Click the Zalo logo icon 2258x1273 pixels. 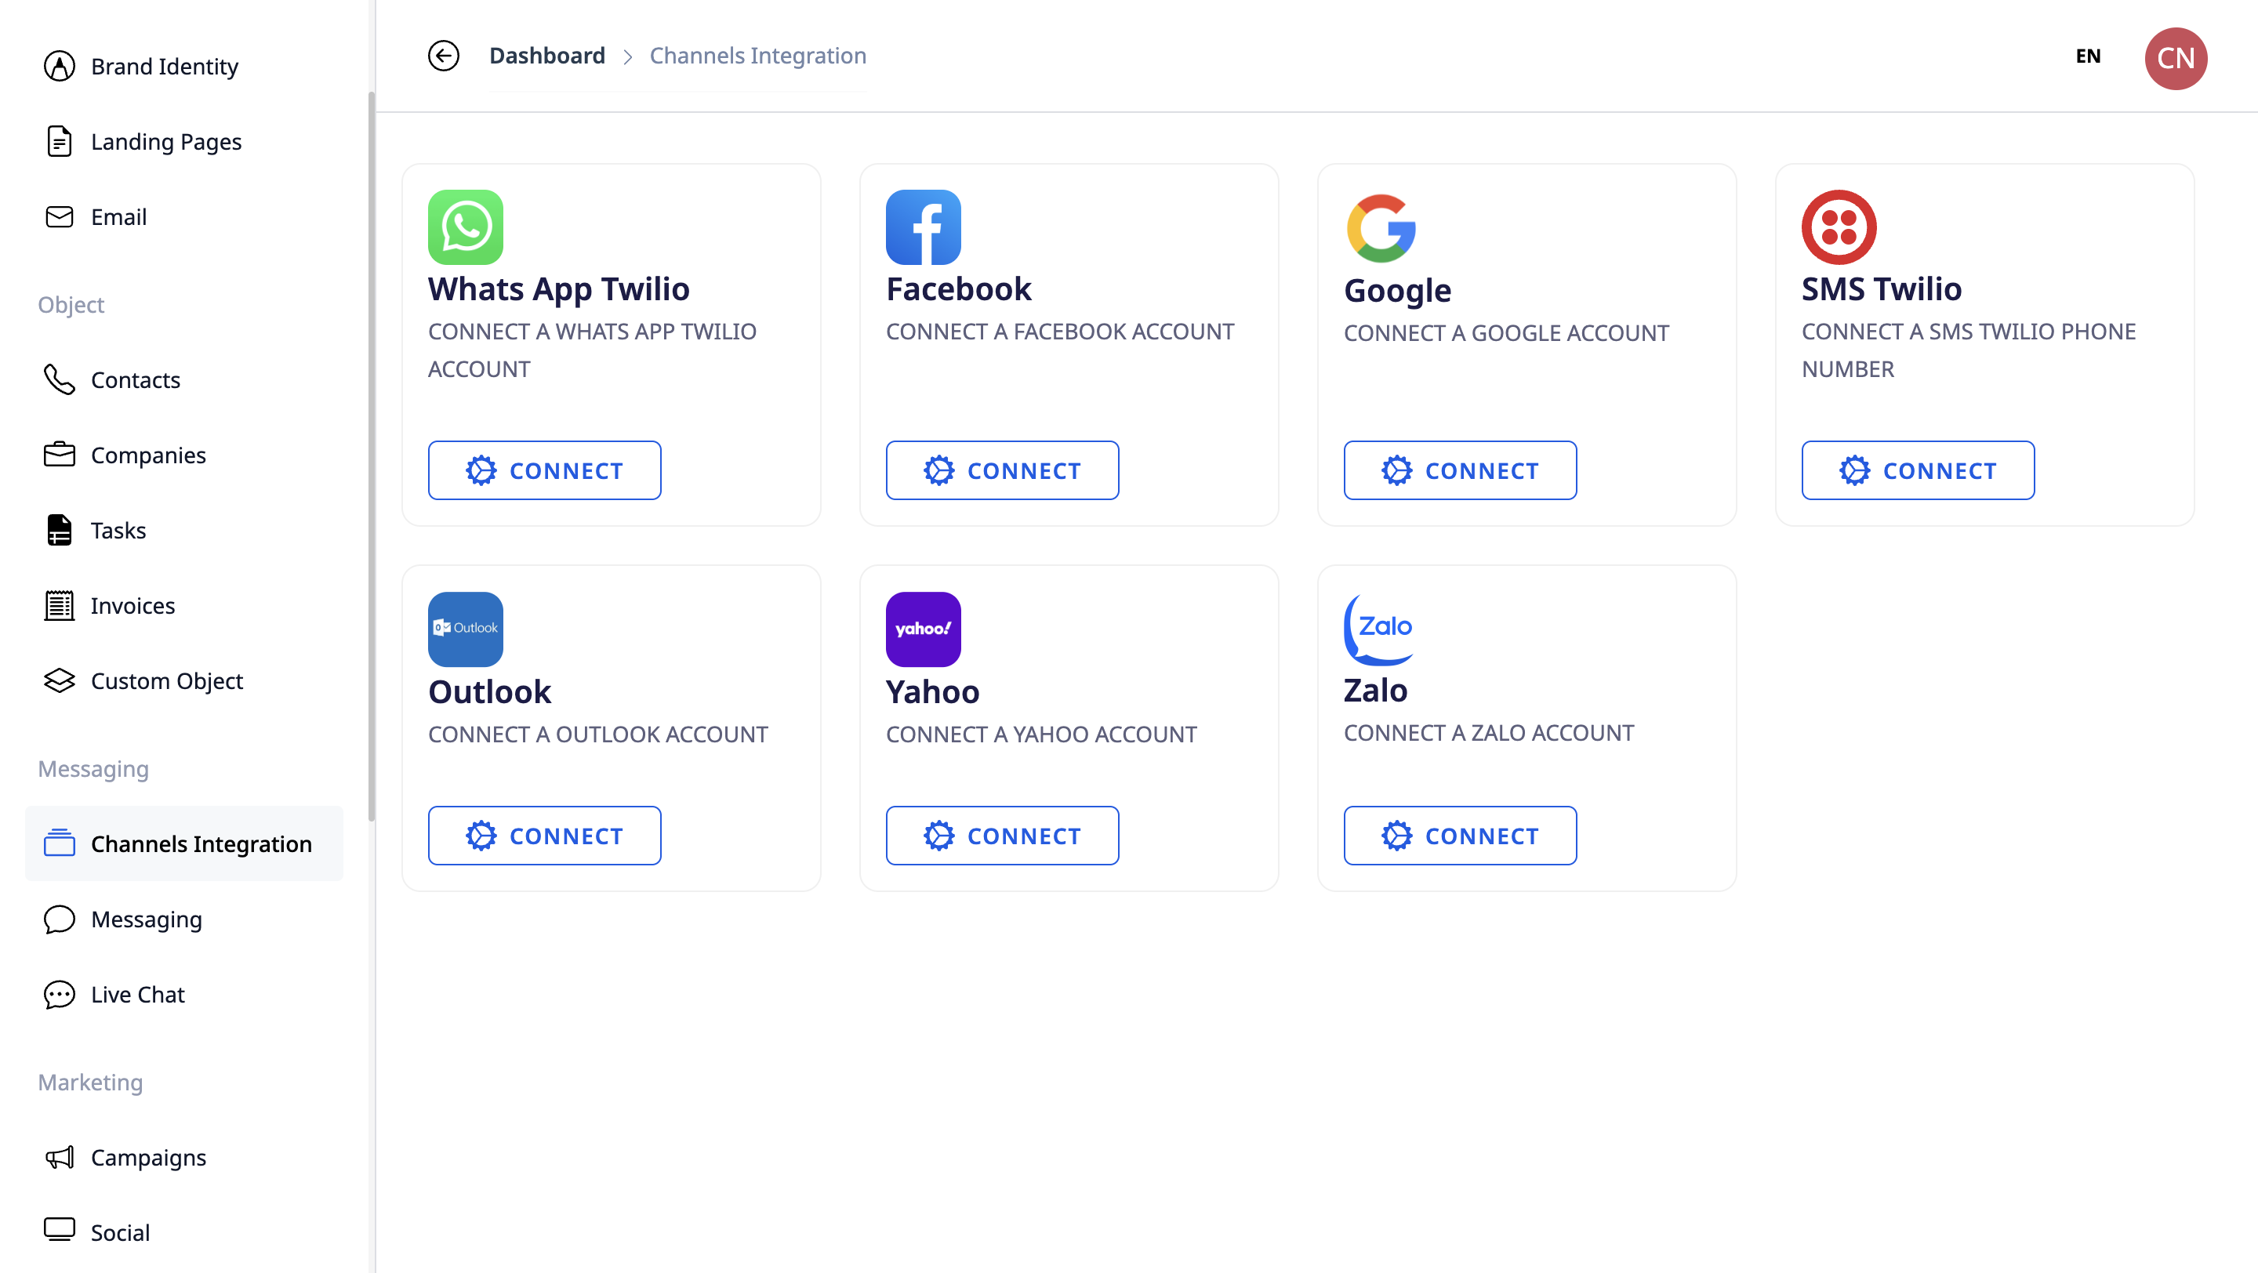1379,628
